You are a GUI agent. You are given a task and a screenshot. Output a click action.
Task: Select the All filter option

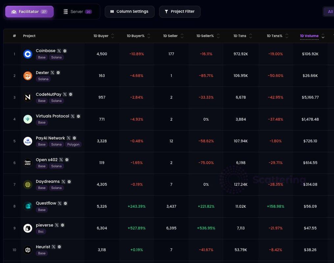330,12
